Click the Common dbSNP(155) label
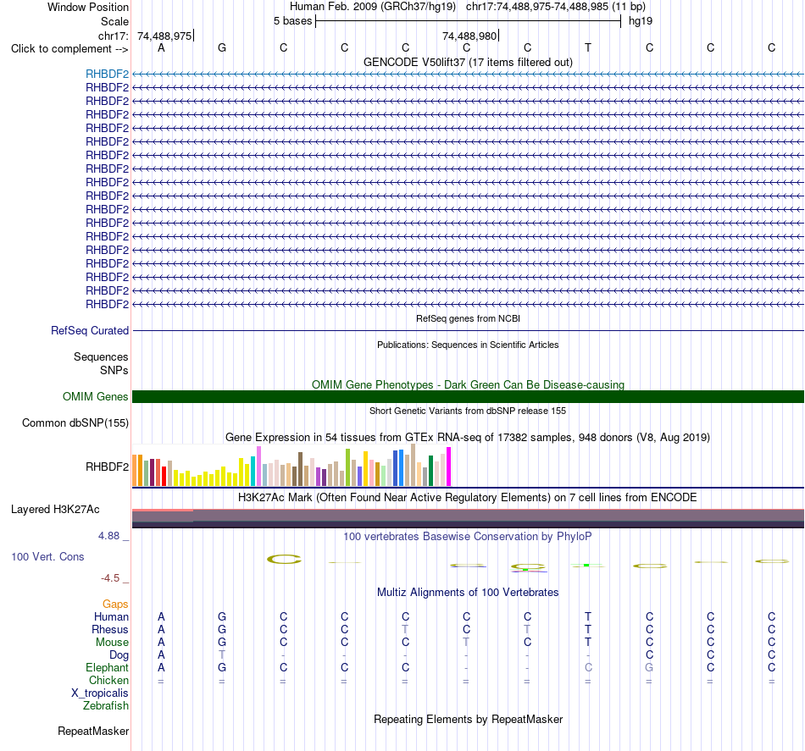 75,422
